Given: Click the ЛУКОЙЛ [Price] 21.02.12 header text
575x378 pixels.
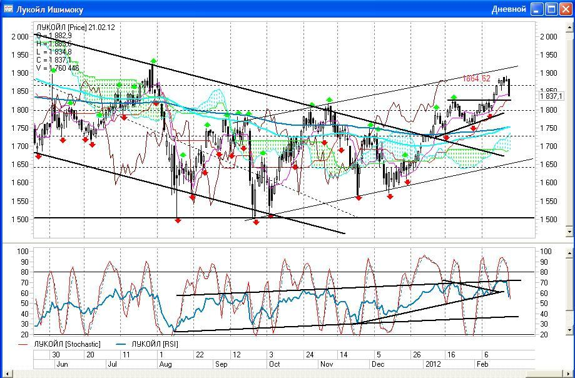Looking at the screenshot, I should (x=76, y=28).
